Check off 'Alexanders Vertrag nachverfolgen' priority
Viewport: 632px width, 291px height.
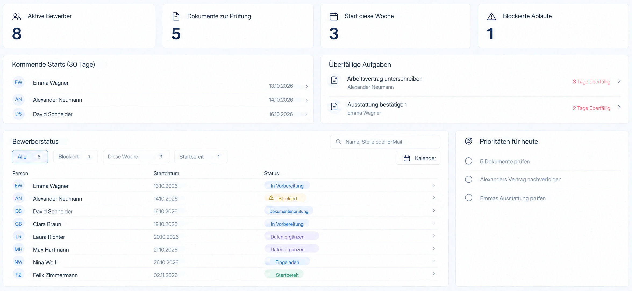[x=469, y=179]
